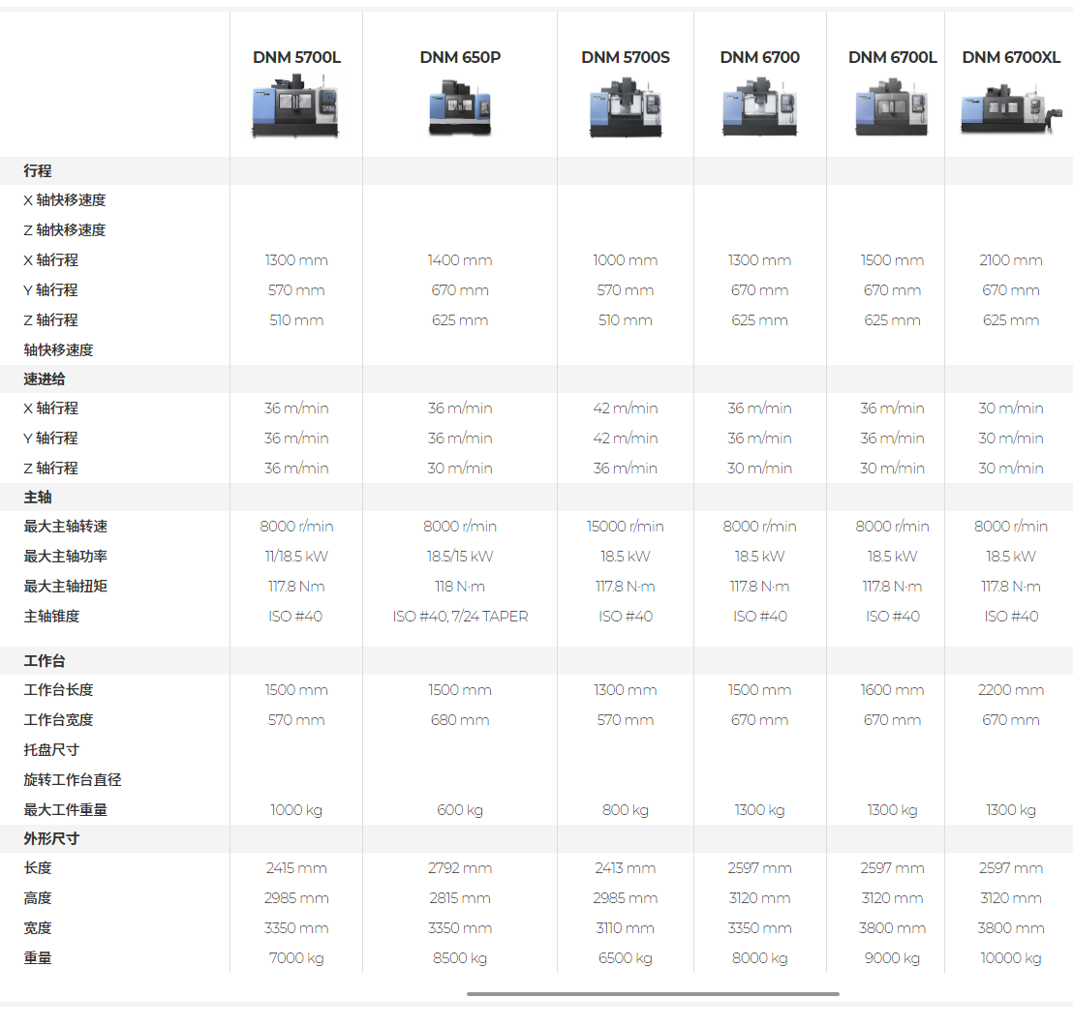The width and height of the screenshot is (1073, 1028).
Task: Click the 最大主轴转速 row label
Action: (x=66, y=527)
